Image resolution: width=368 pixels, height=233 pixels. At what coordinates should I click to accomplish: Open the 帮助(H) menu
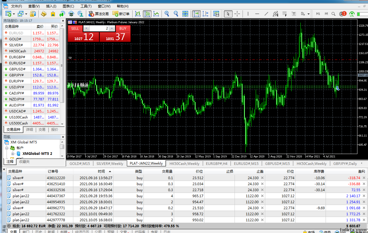123,6
